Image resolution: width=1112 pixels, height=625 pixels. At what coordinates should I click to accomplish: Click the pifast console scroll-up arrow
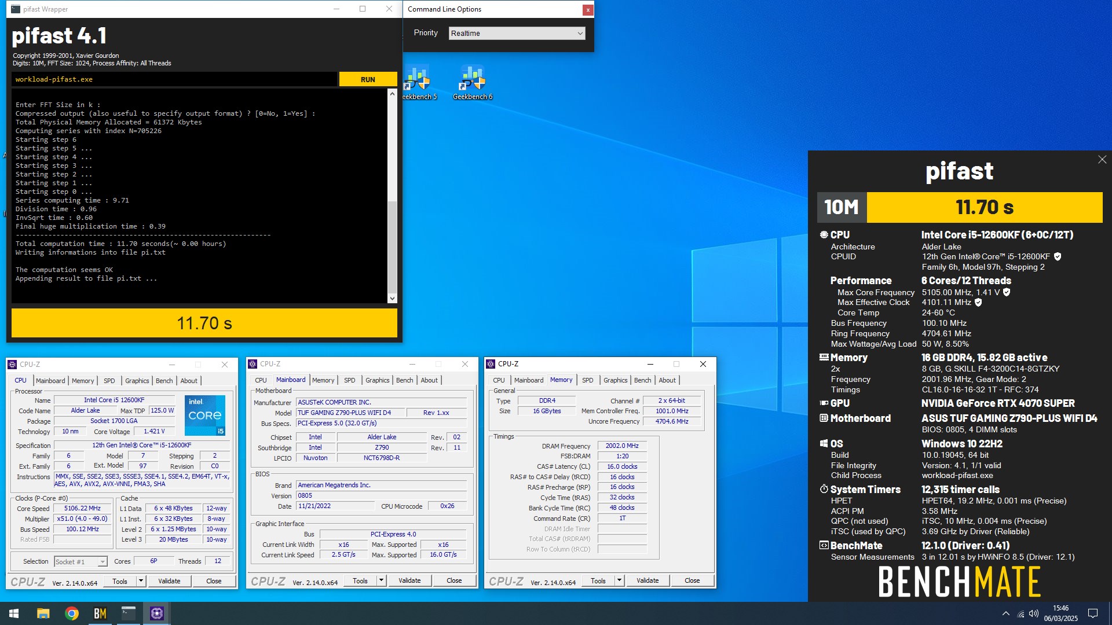click(x=392, y=94)
